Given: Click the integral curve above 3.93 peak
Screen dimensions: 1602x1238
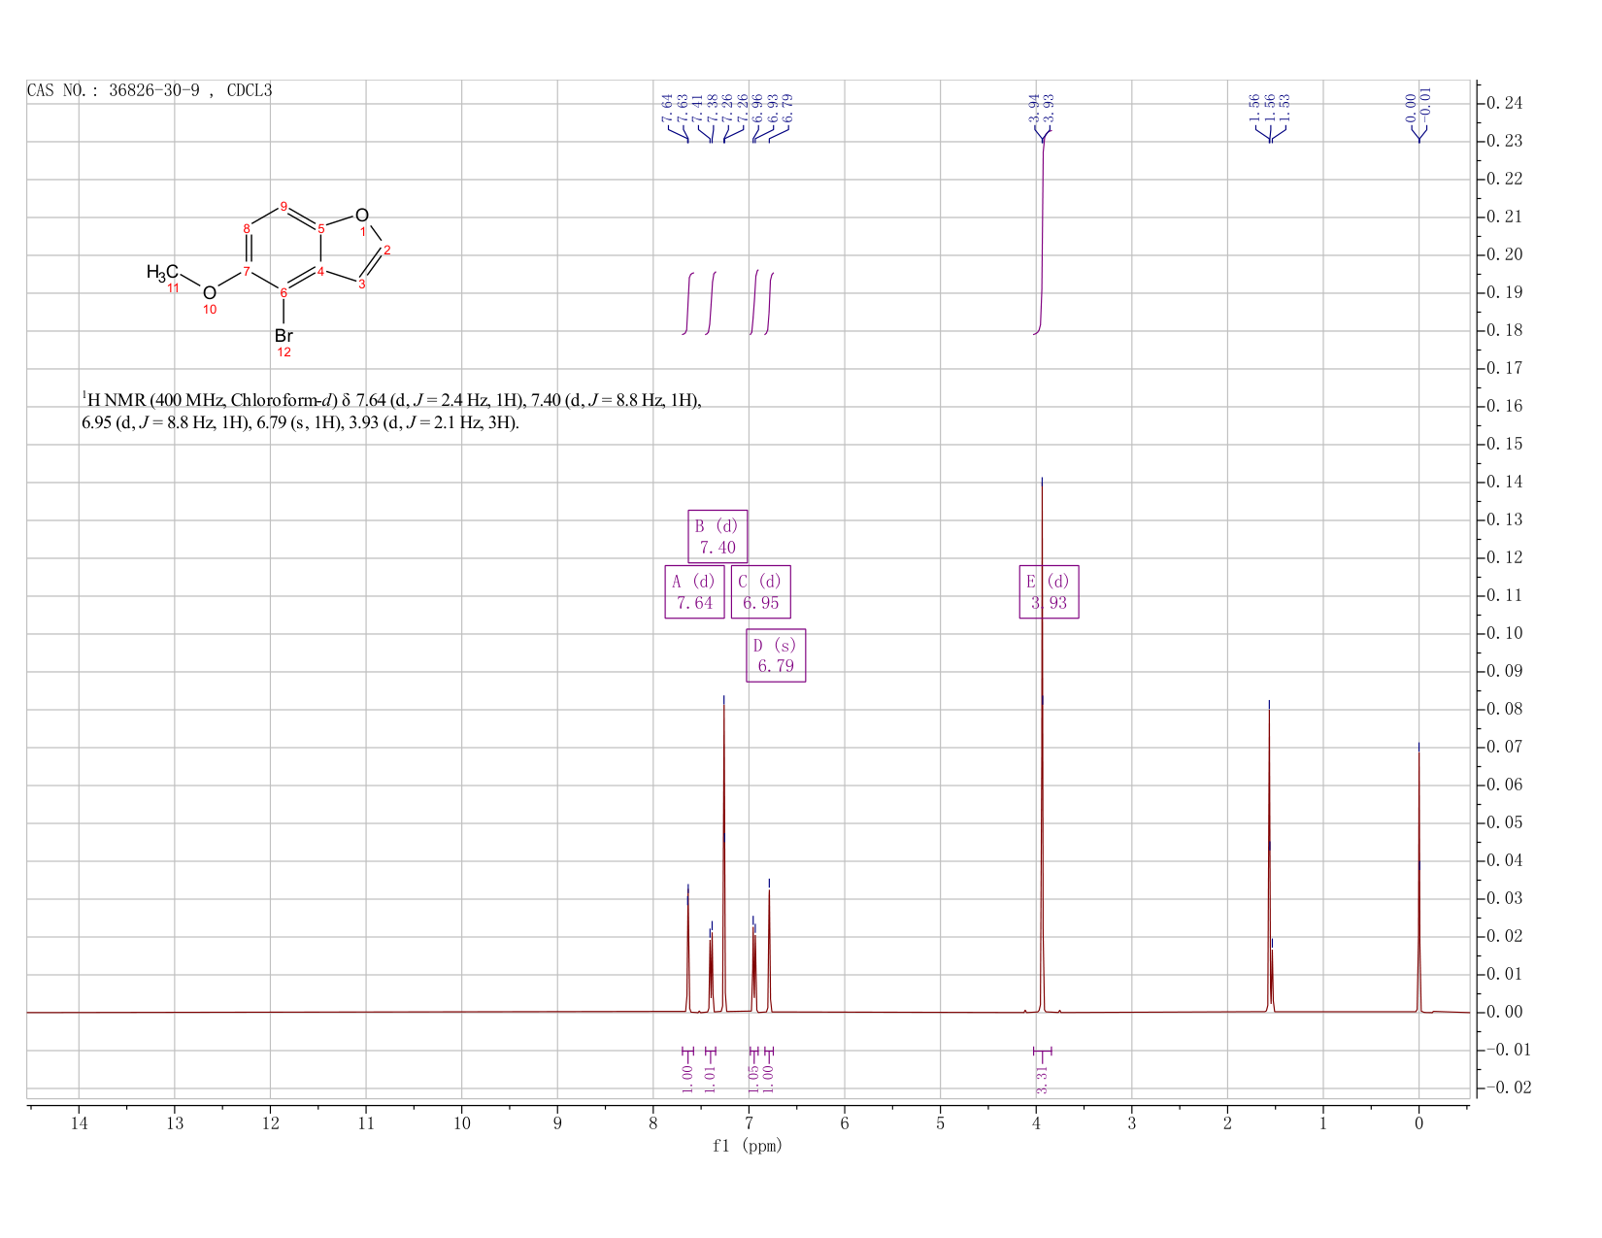Looking at the screenshot, I should 1042,233.
